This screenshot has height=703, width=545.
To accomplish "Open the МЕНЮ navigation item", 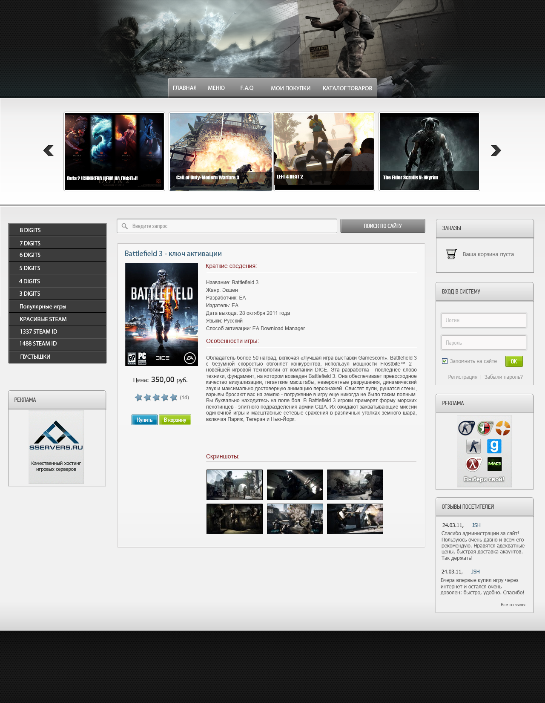I will tap(216, 88).
